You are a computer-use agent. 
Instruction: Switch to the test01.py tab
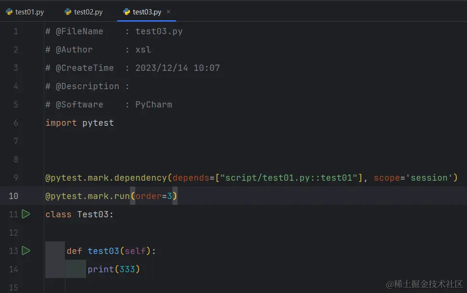tap(29, 12)
